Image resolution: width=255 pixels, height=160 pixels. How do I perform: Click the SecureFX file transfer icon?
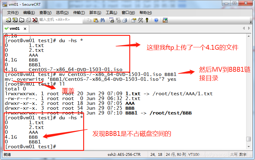pos(165,20)
